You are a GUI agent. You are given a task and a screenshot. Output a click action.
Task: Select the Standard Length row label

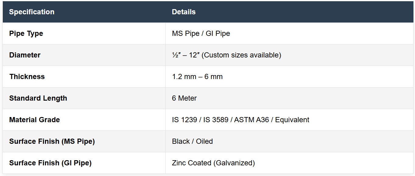pos(38,98)
